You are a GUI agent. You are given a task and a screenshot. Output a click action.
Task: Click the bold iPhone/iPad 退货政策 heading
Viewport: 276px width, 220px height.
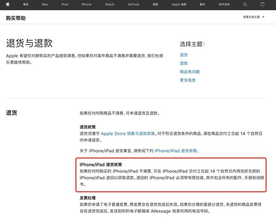coord(100,165)
